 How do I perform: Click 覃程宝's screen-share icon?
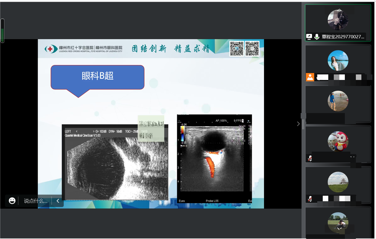pyautogui.click(x=309, y=37)
